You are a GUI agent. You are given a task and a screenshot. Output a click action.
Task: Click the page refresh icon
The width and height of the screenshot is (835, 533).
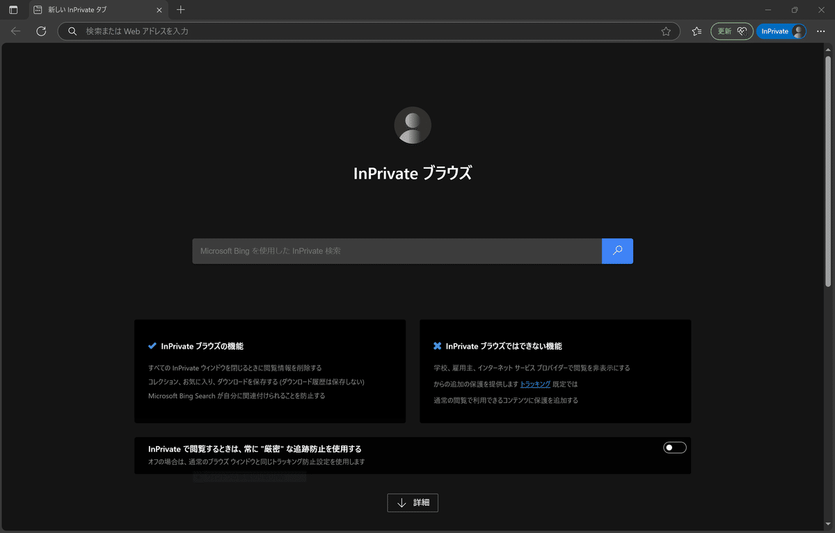pyautogui.click(x=40, y=31)
